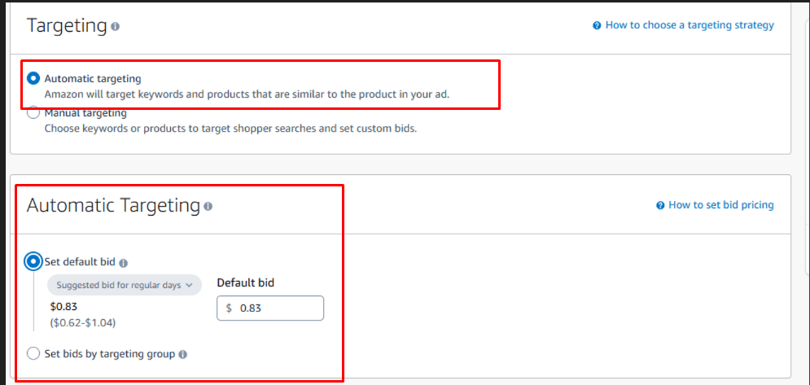The image size is (810, 385).
Task: Click the info icon beside Automatic Targeting heading
Action: 208,206
